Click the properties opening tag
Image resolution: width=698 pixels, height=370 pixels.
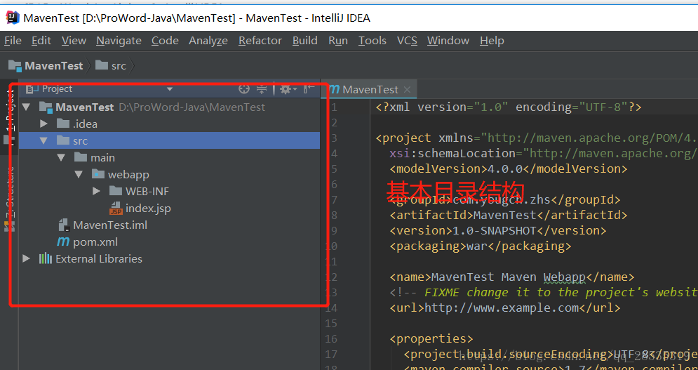(431, 339)
